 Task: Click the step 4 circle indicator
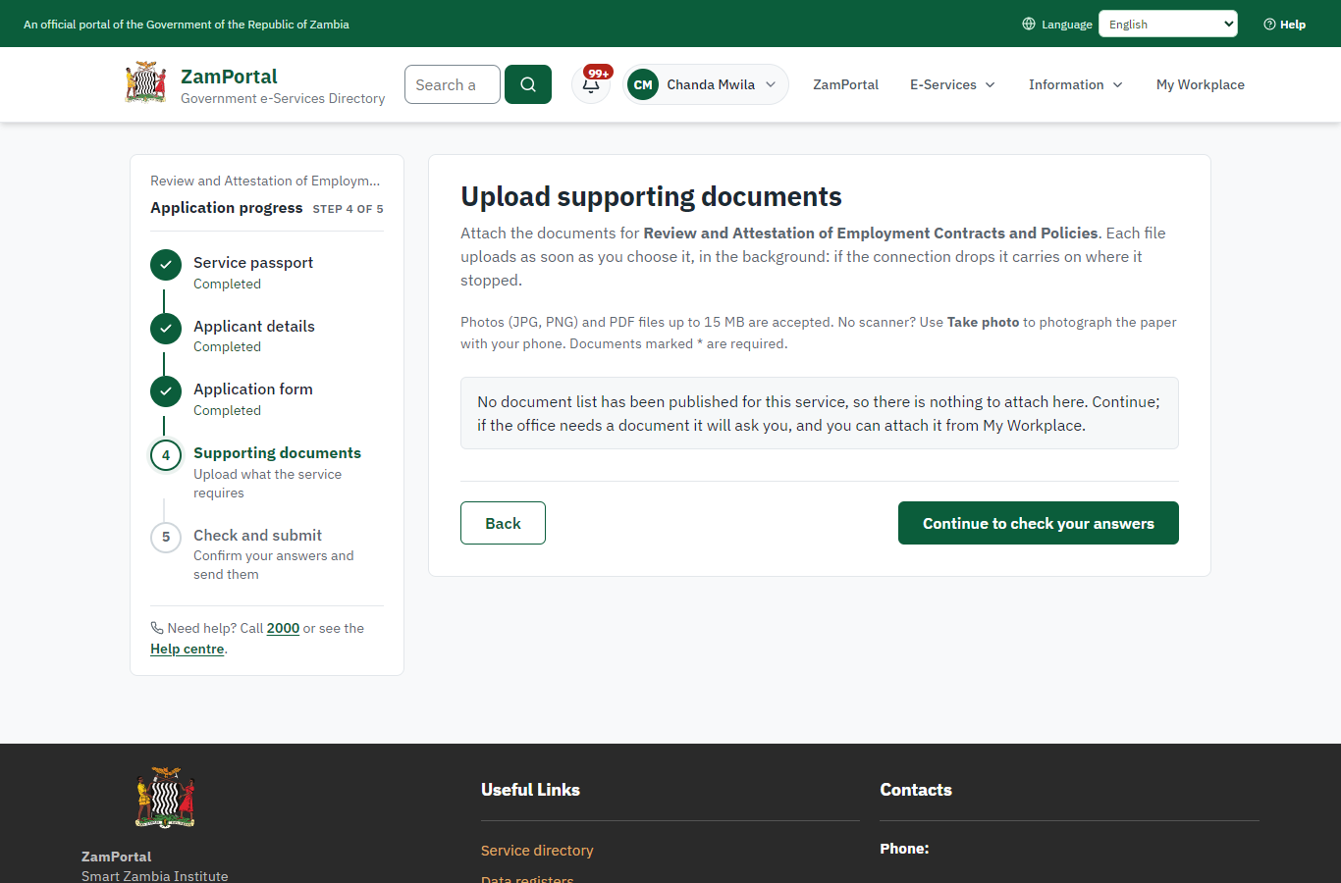pyautogui.click(x=166, y=455)
